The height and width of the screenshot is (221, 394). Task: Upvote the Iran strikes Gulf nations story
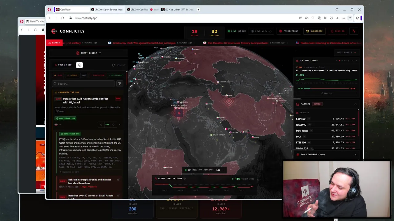pyautogui.click(x=101, y=125)
